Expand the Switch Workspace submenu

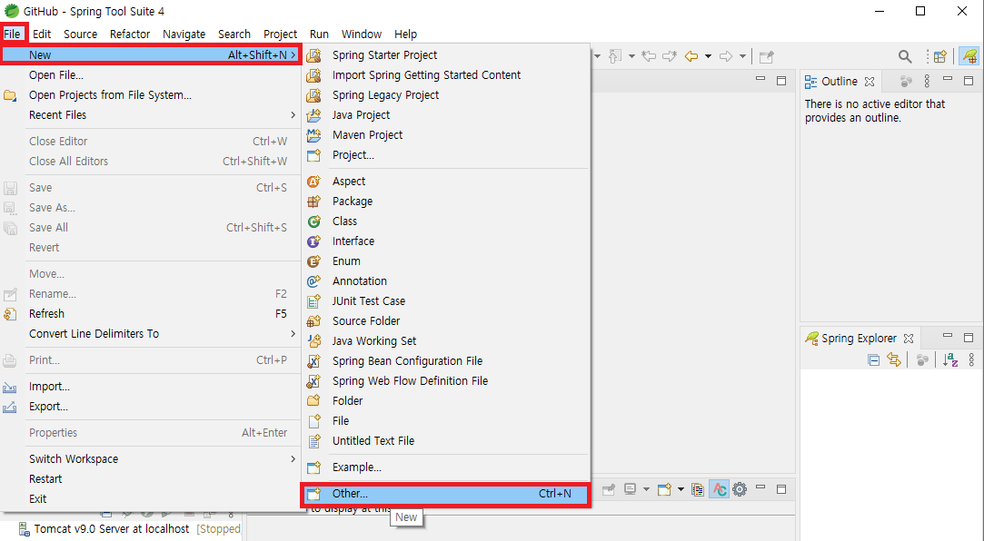click(151, 459)
